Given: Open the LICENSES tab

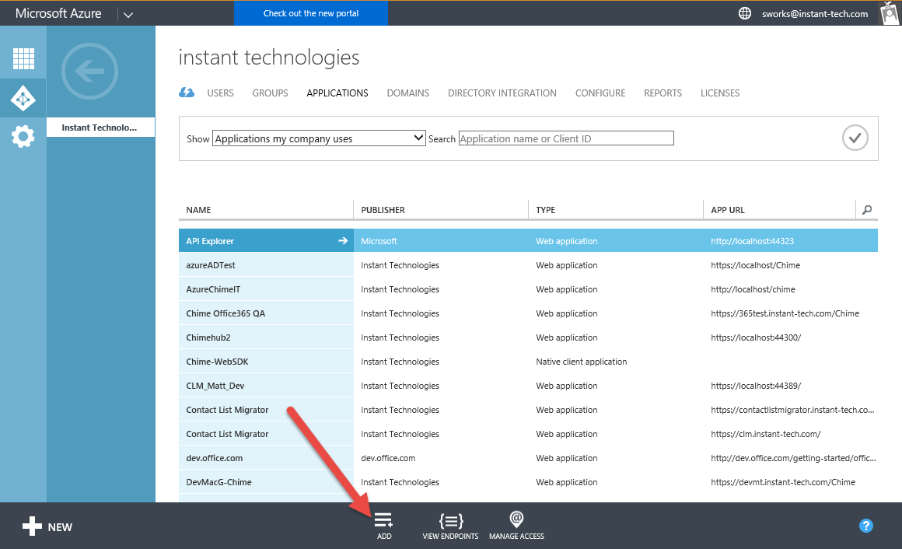Looking at the screenshot, I should (x=719, y=93).
